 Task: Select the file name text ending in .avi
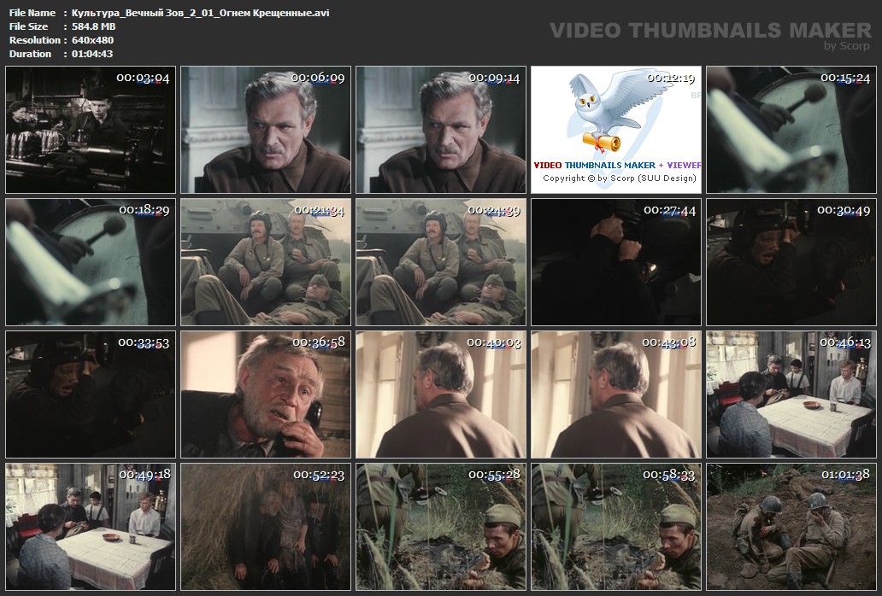[x=201, y=13]
